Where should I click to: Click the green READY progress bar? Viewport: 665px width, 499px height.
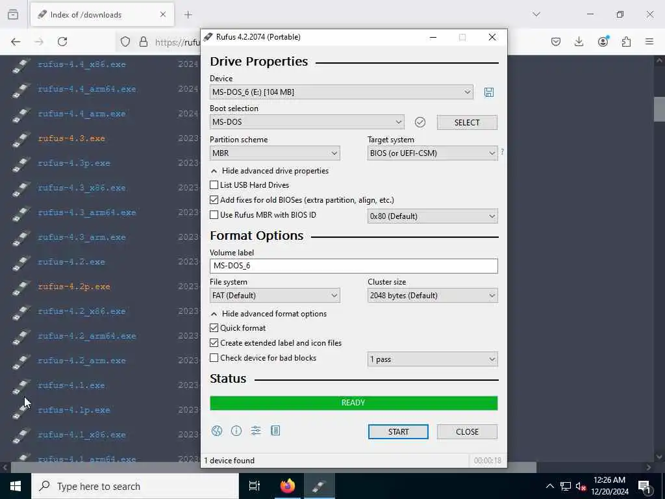354,403
